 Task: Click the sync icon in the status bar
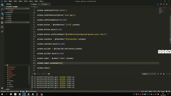tap(8, 91)
